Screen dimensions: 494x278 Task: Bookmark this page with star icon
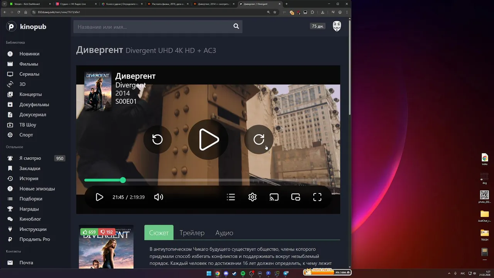275,12
